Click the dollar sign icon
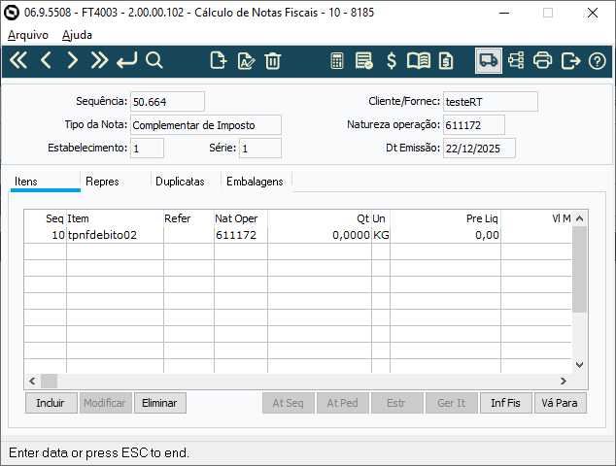 point(392,61)
